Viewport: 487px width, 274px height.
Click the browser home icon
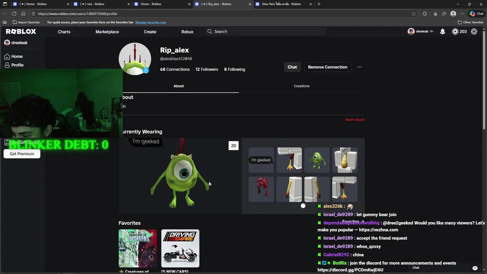23,14
